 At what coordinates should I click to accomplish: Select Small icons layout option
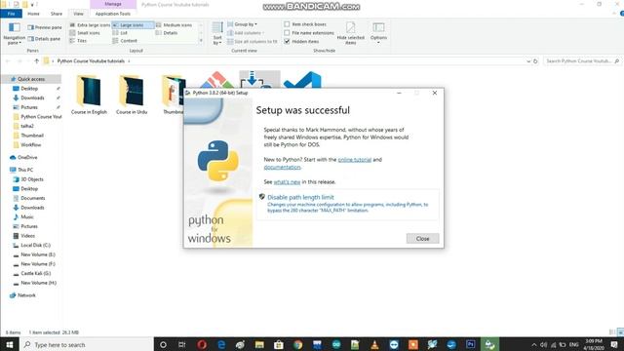85,33
